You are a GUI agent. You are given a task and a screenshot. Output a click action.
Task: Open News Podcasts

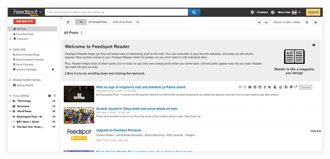(x=23, y=65)
